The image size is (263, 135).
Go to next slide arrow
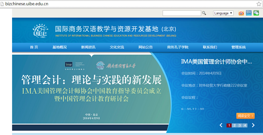253,125
